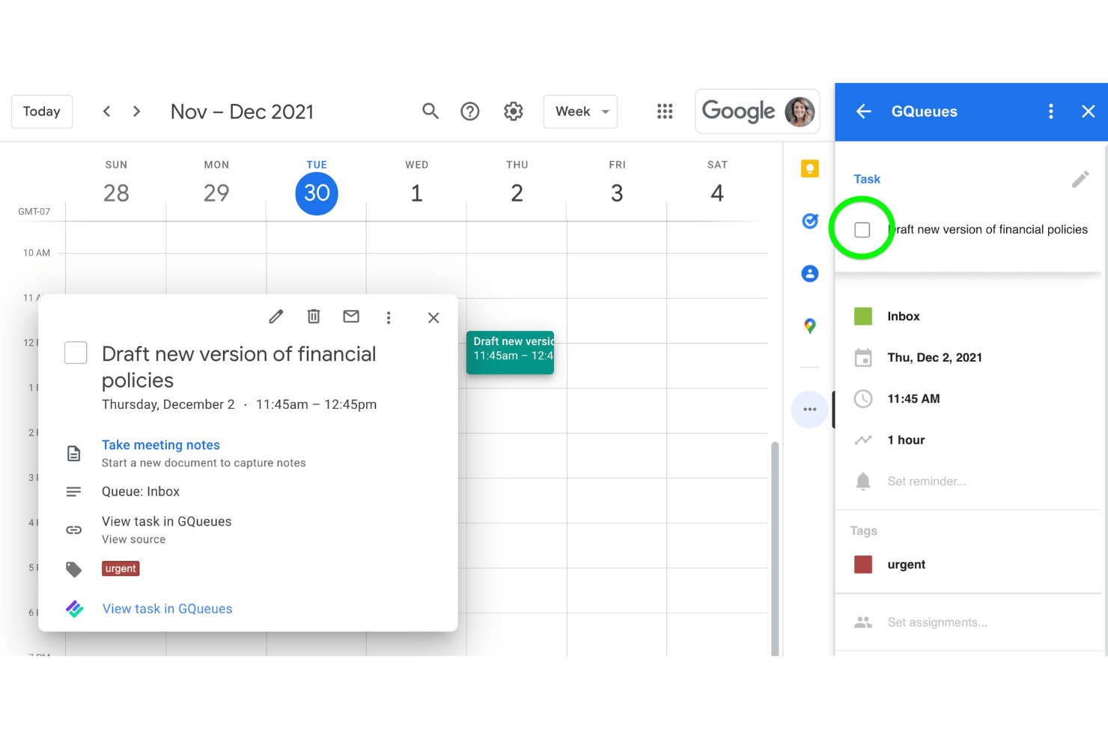1108x739 pixels.
Task: Click the GQueues logo in event popup
Action: pos(74,609)
